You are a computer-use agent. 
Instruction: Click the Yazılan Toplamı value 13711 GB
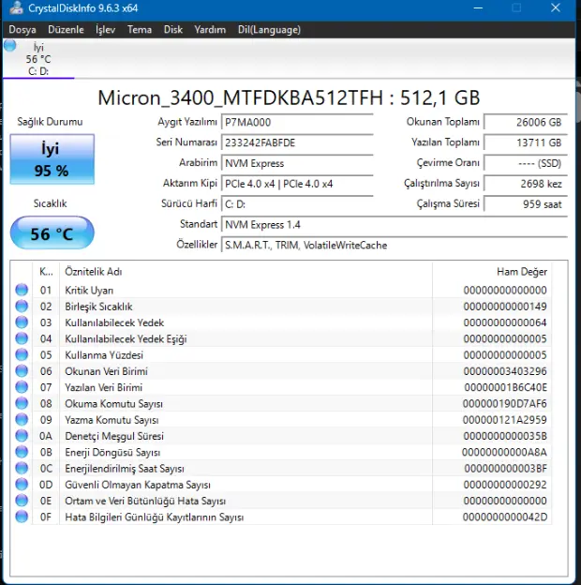click(526, 142)
